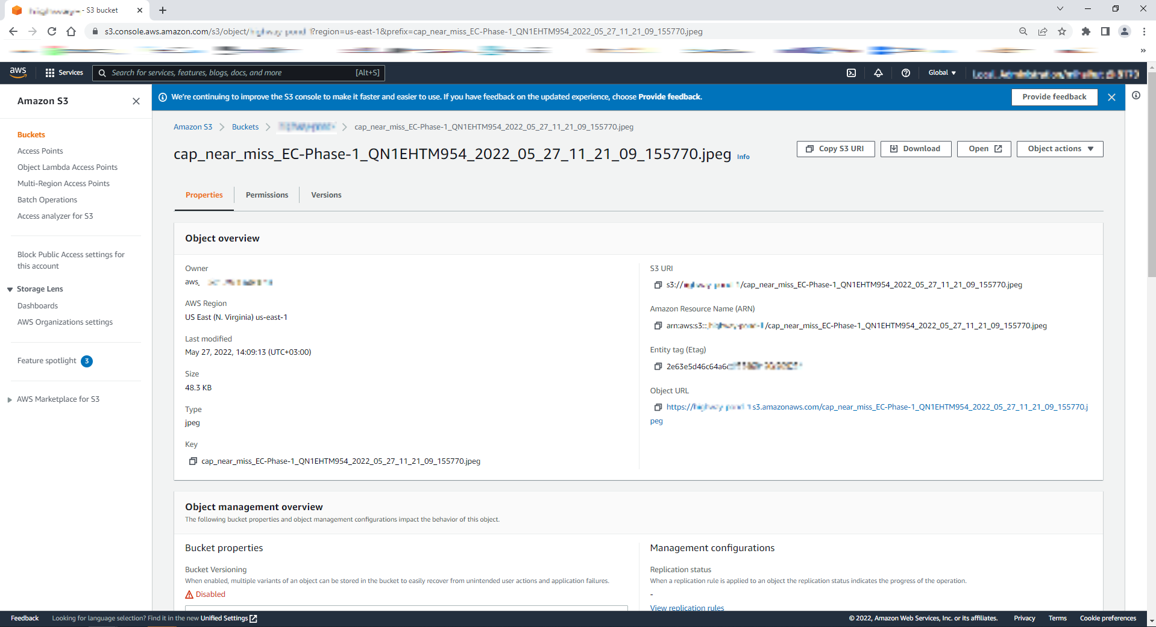
Task: Copy the object Key value
Action: point(193,461)
